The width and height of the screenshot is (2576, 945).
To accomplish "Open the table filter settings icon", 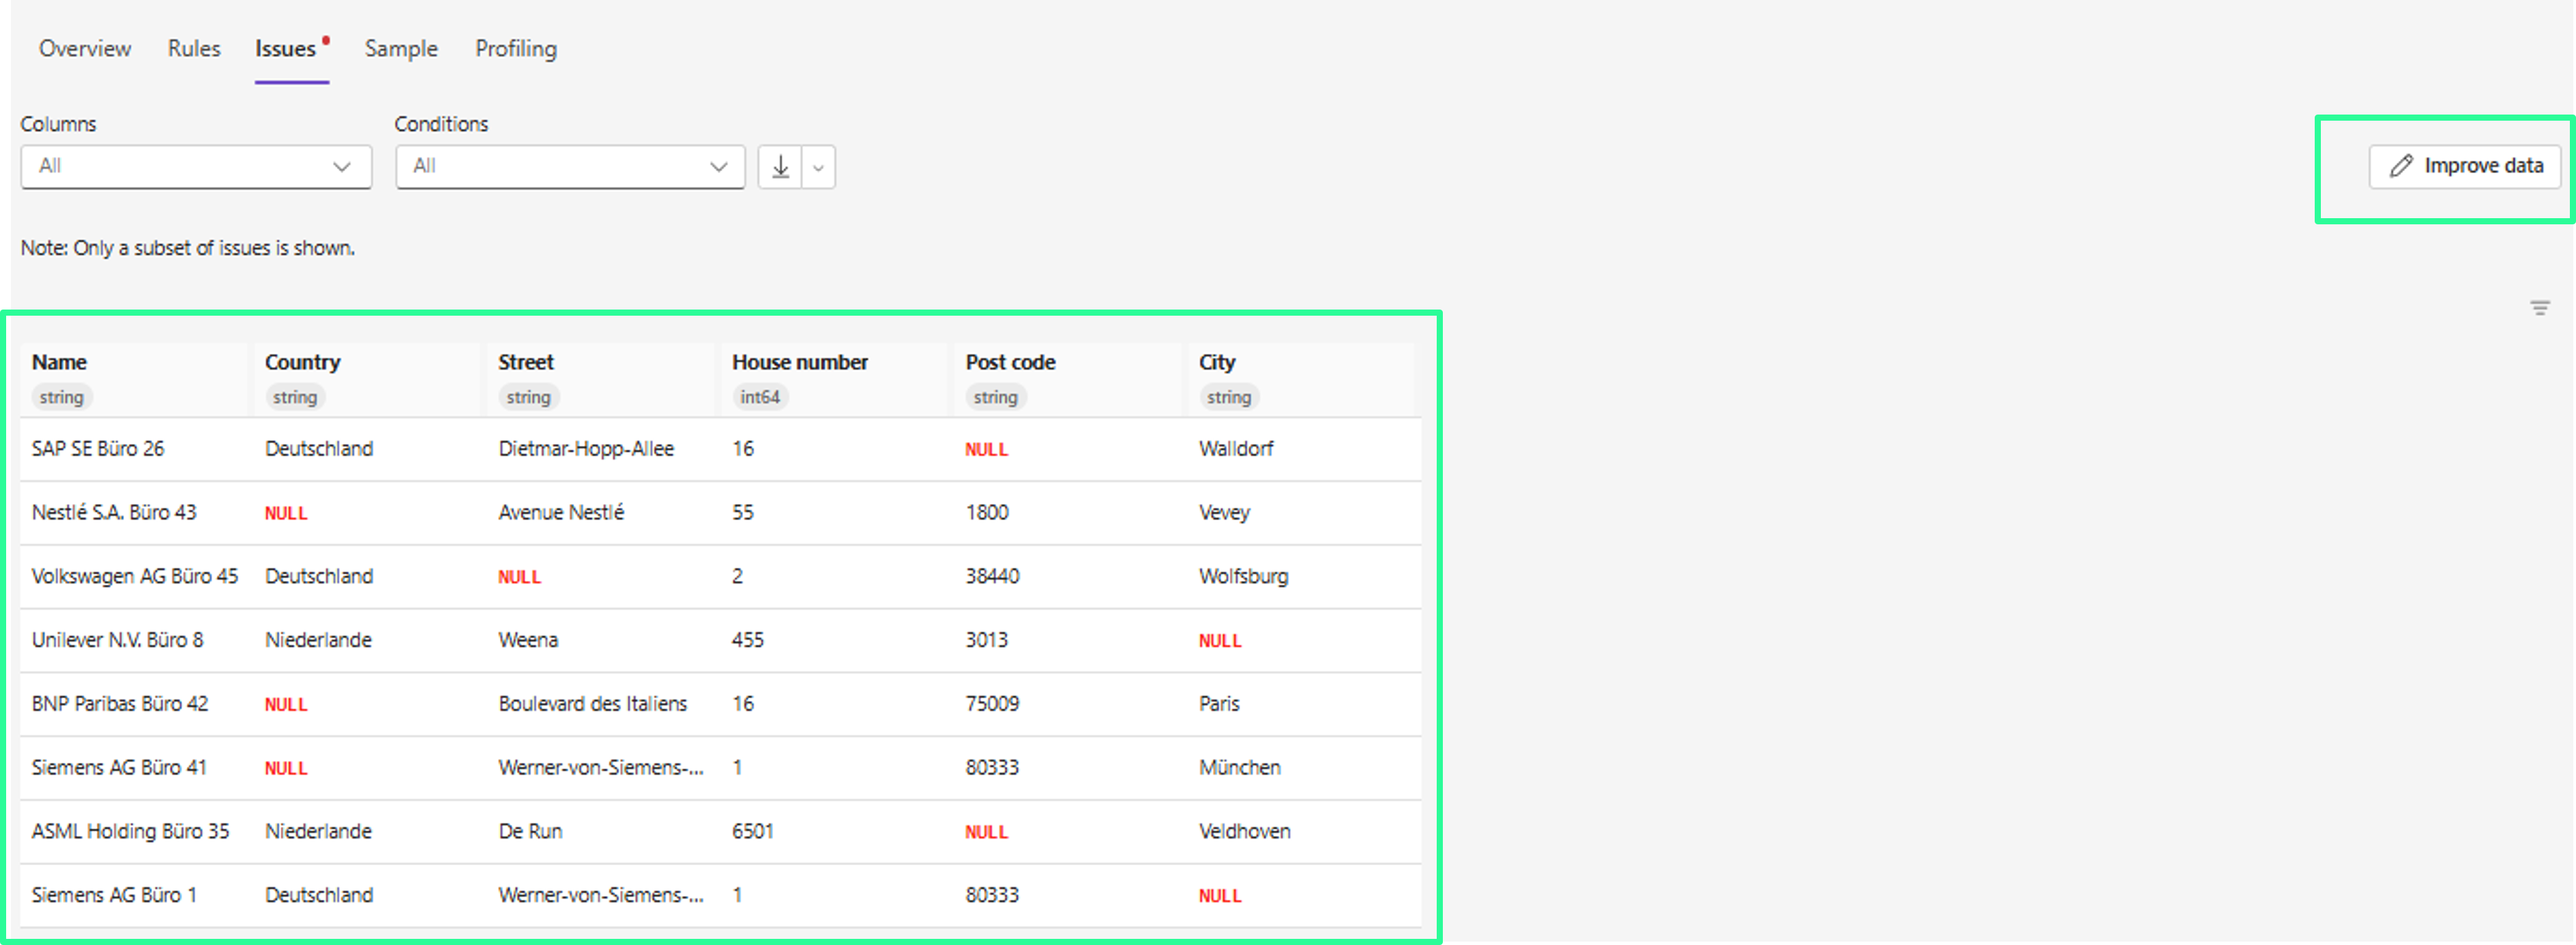I will click(x=2539, y=307).
